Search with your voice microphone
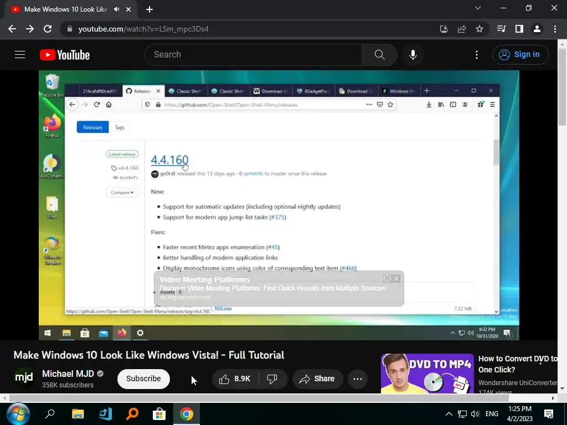This screenshot has width=567, height=425. pyautogui.click(x=413, y=55)
